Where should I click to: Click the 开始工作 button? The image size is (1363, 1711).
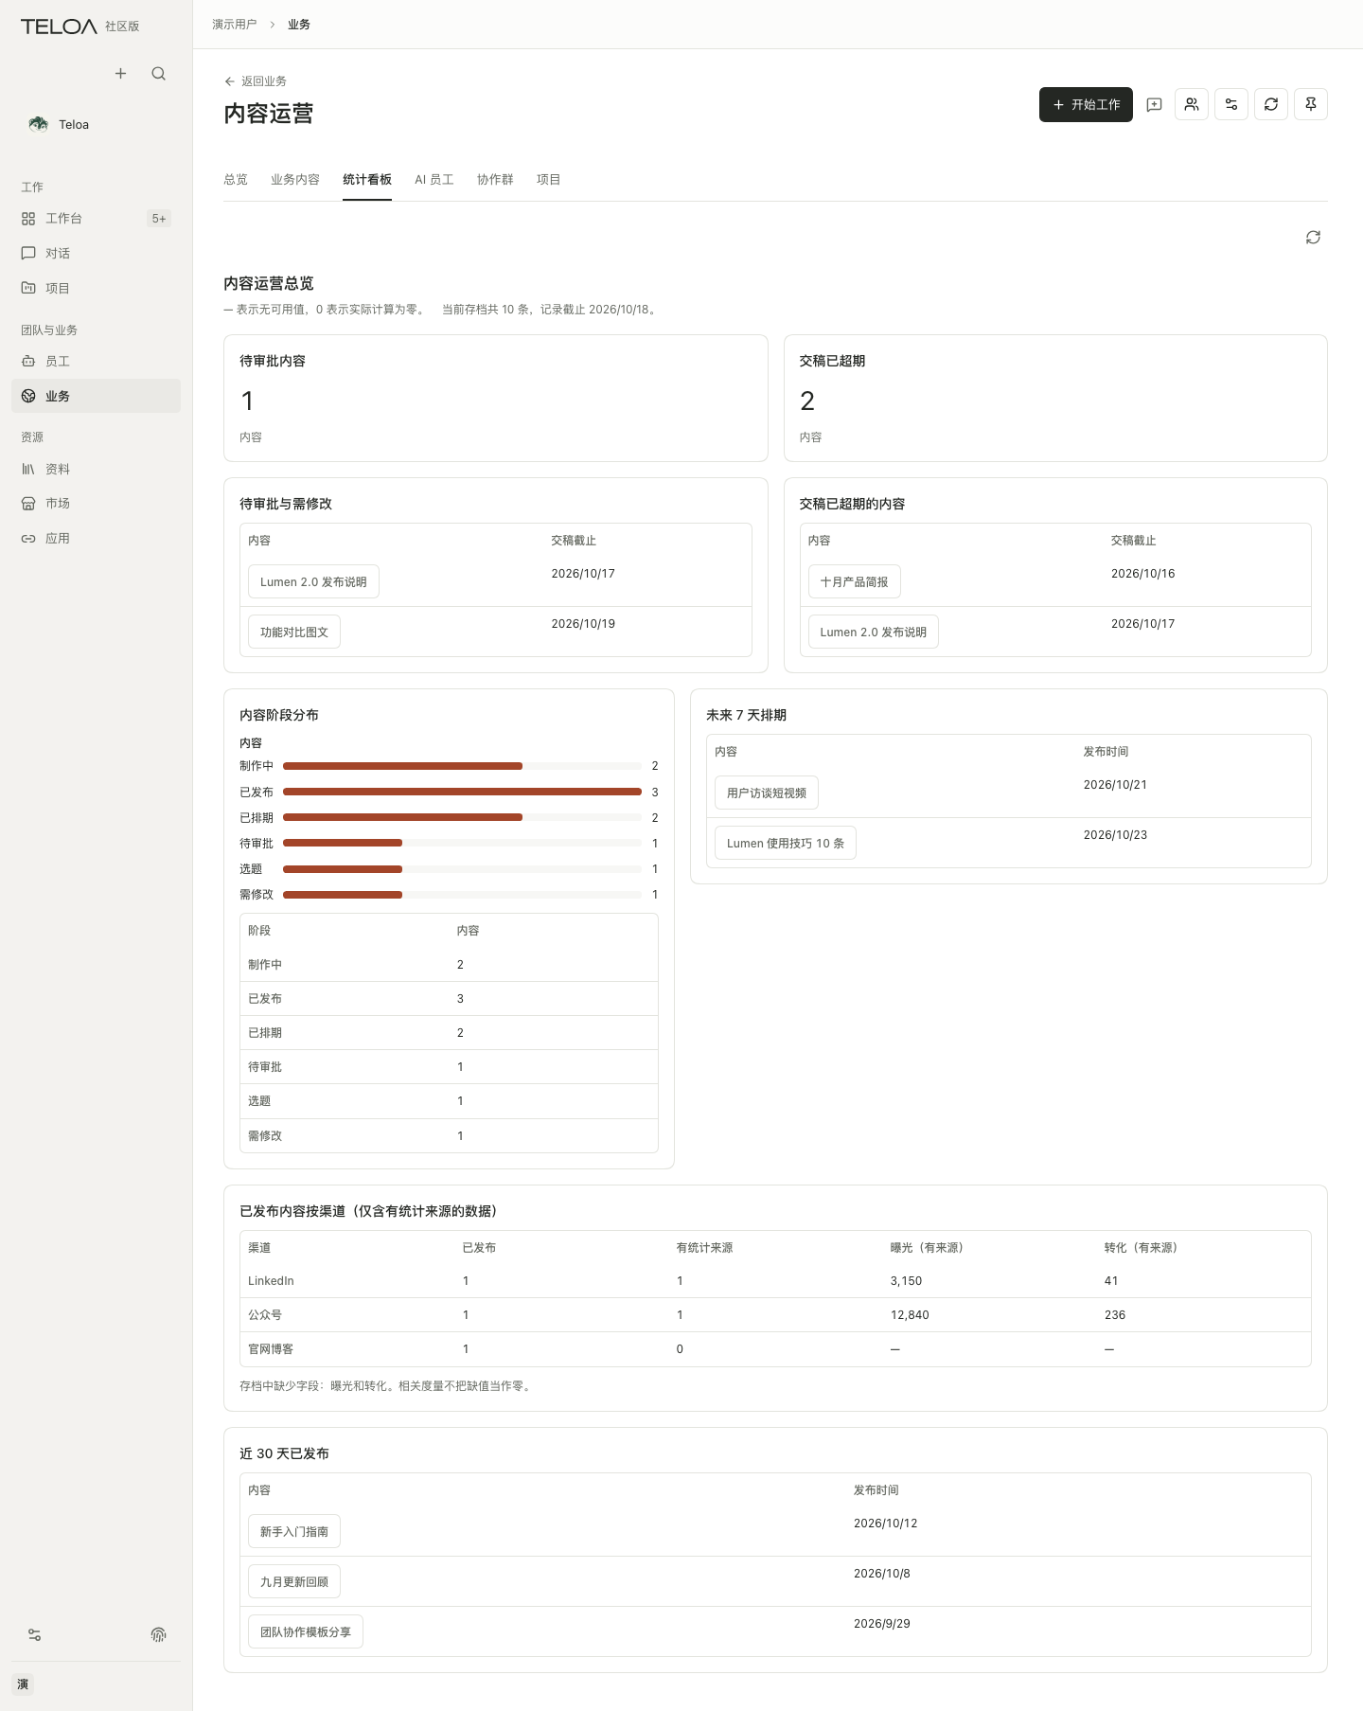click(1086, 105)
